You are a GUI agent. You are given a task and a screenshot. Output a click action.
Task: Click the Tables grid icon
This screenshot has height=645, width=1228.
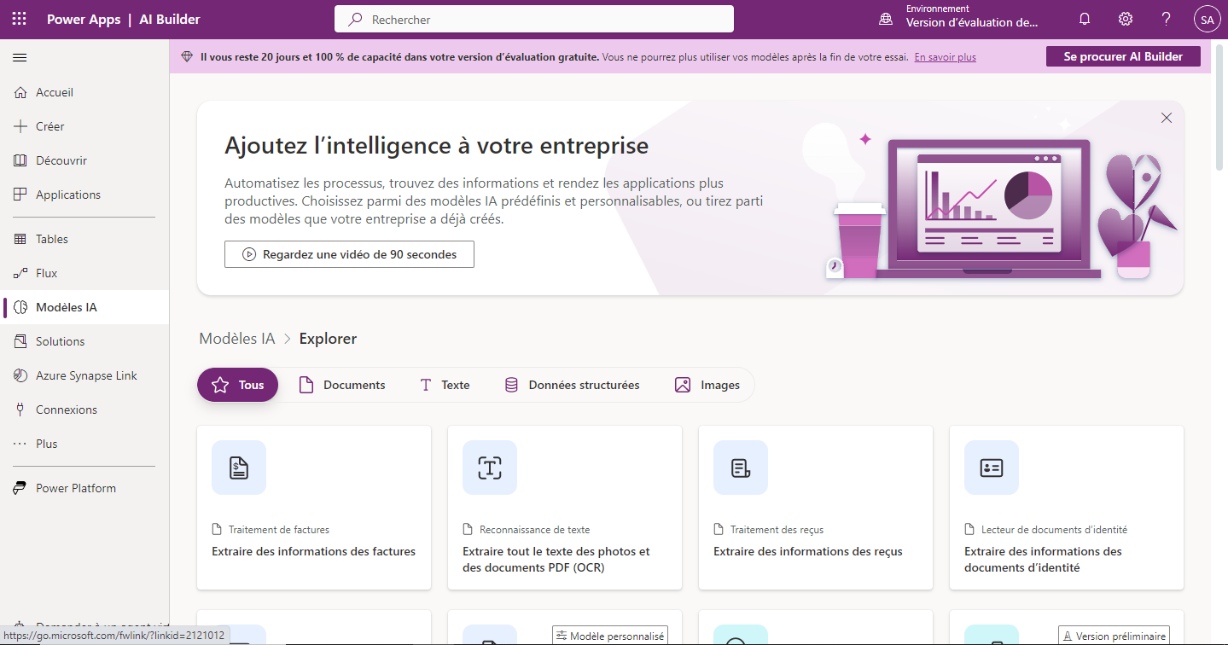(20, 239)
